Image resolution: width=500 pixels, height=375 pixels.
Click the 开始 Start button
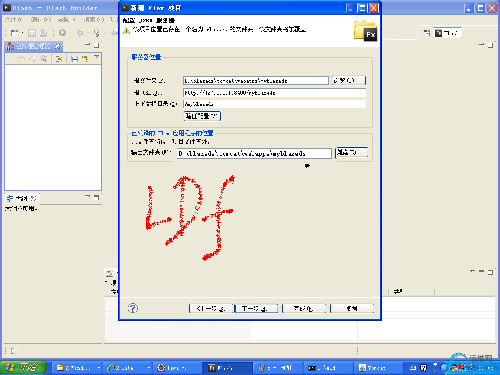(x=23, y=367)
